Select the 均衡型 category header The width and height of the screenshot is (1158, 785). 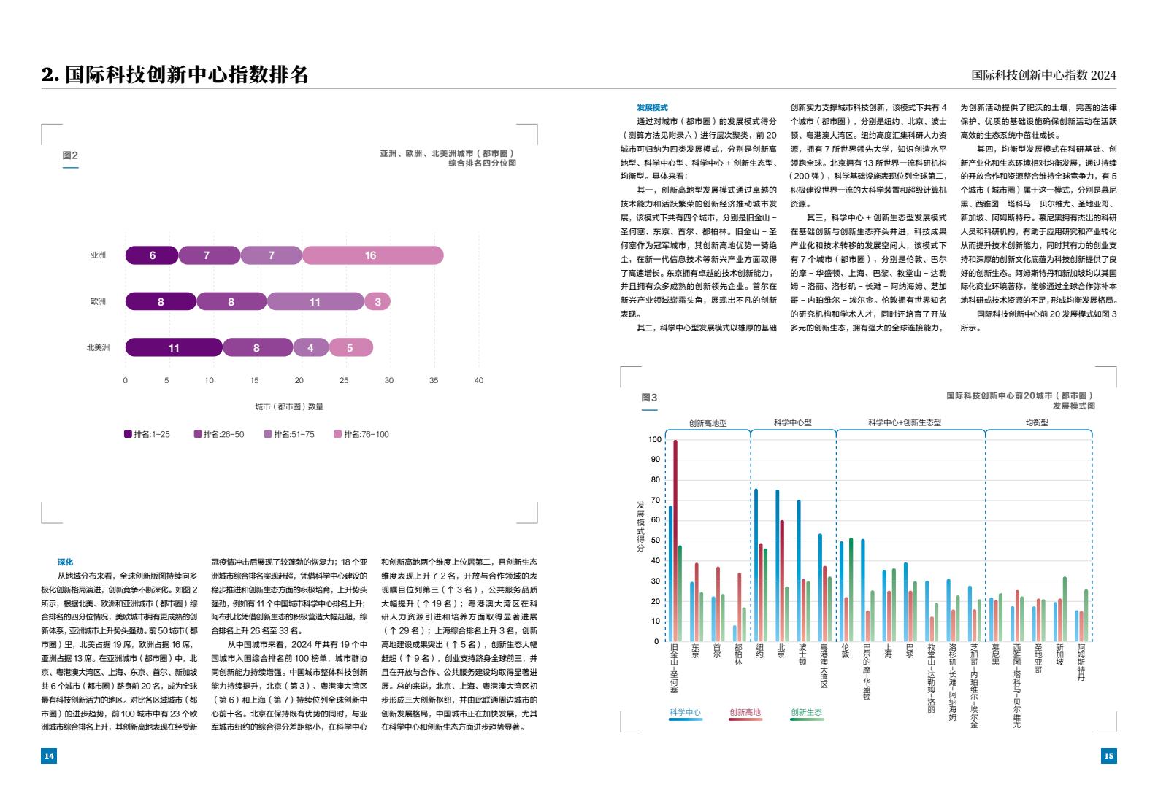click(1037, 423)
